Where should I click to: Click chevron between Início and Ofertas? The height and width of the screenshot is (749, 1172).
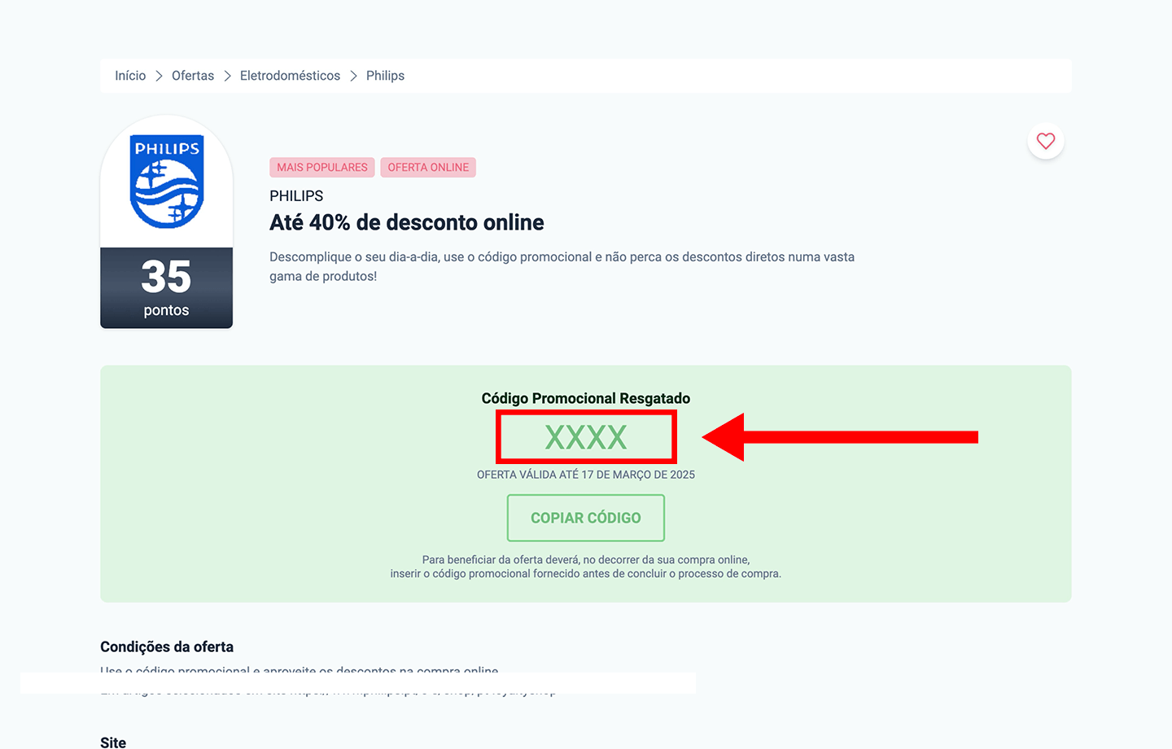point(159,76)
